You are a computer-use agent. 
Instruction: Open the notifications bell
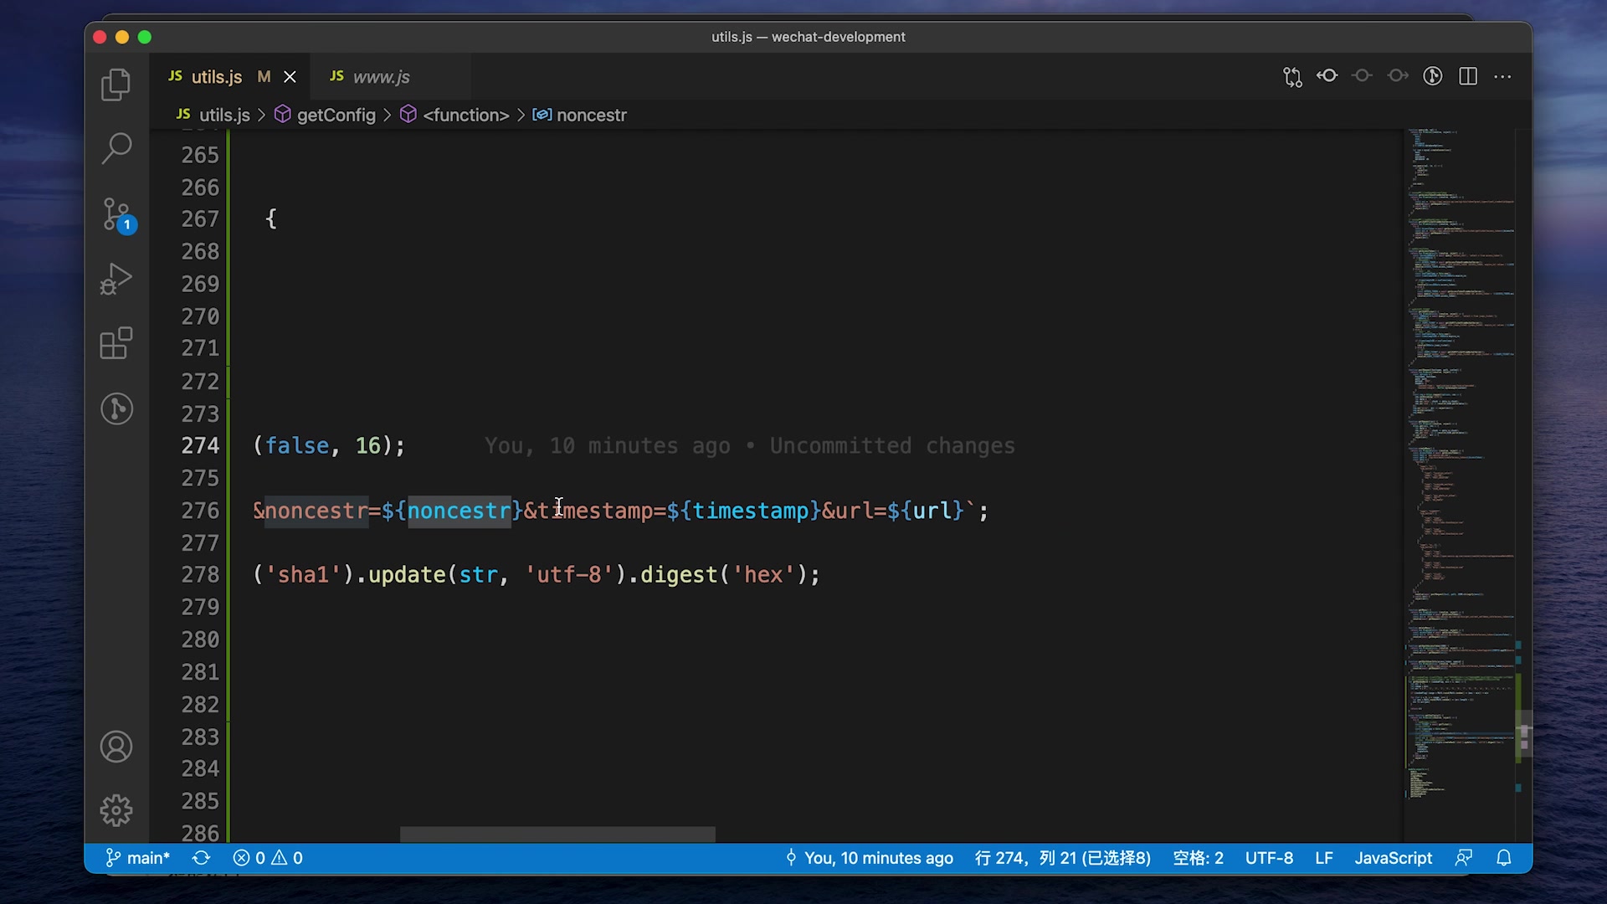pos(1504,858)
